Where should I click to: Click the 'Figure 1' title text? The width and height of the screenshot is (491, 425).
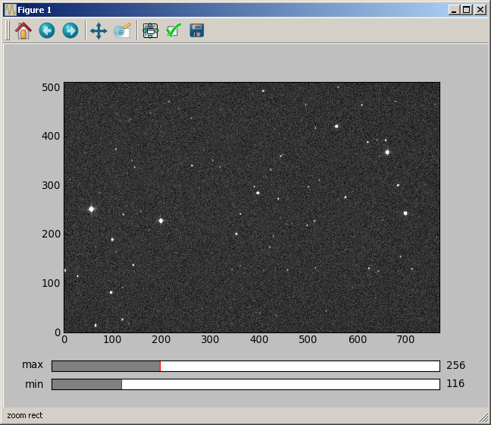coord(34,10)
